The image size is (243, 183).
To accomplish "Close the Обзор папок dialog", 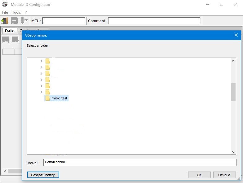I will pyautogui.click(x=236, y=35).
